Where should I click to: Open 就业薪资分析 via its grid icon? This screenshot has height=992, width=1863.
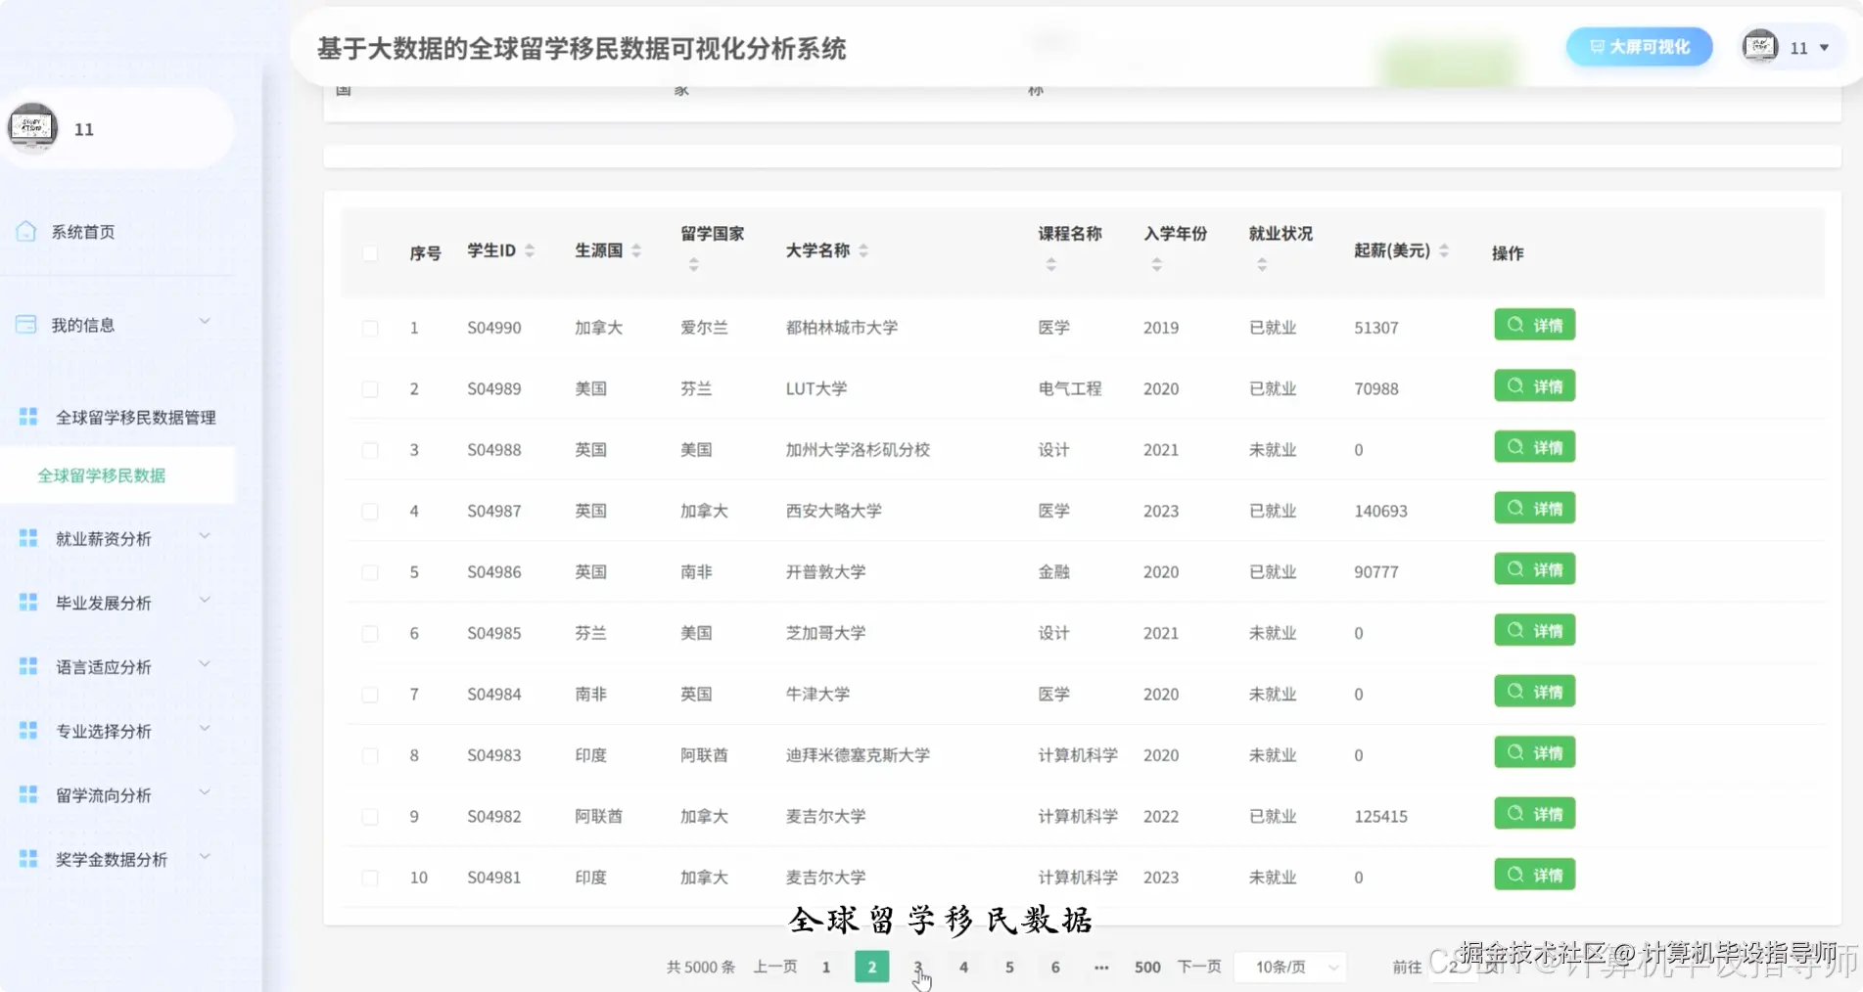coord(26,536)
